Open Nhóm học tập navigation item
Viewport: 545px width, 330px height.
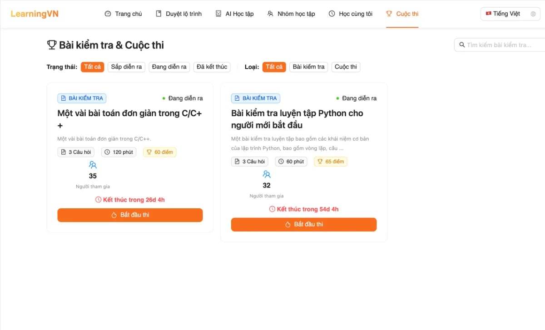pyautogui.click(x=291, y=14)
